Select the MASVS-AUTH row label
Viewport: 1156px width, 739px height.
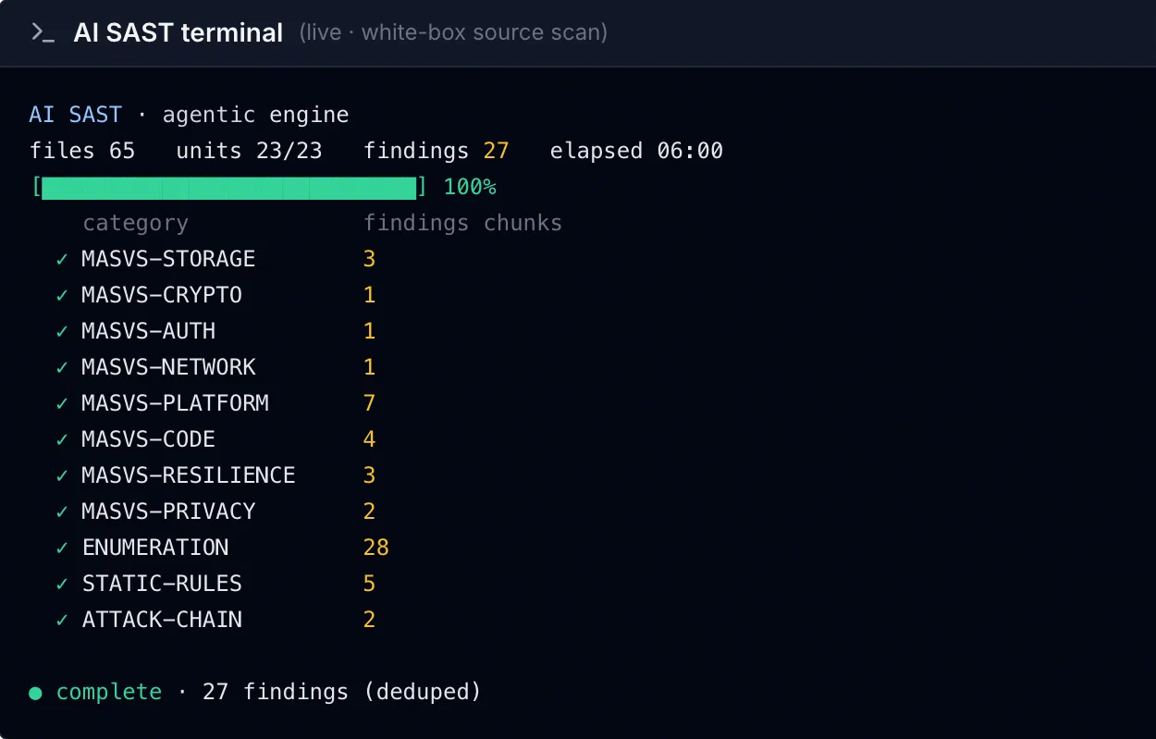click(x=149, y=331)
